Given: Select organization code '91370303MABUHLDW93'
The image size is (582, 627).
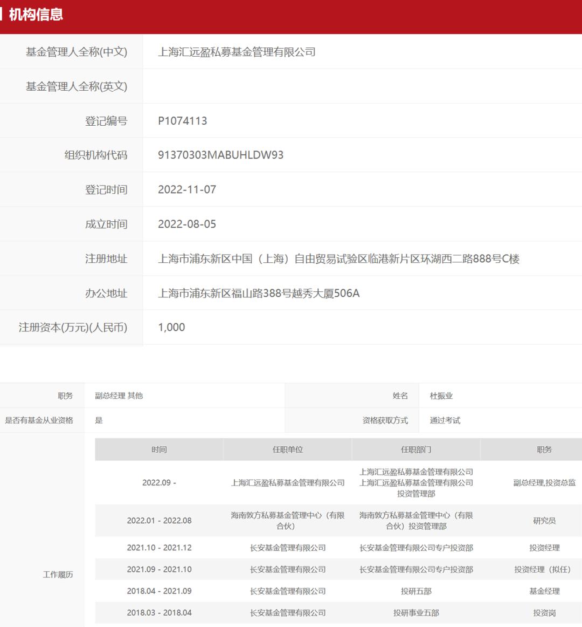Looking at the screenshot, I should 220,155.
